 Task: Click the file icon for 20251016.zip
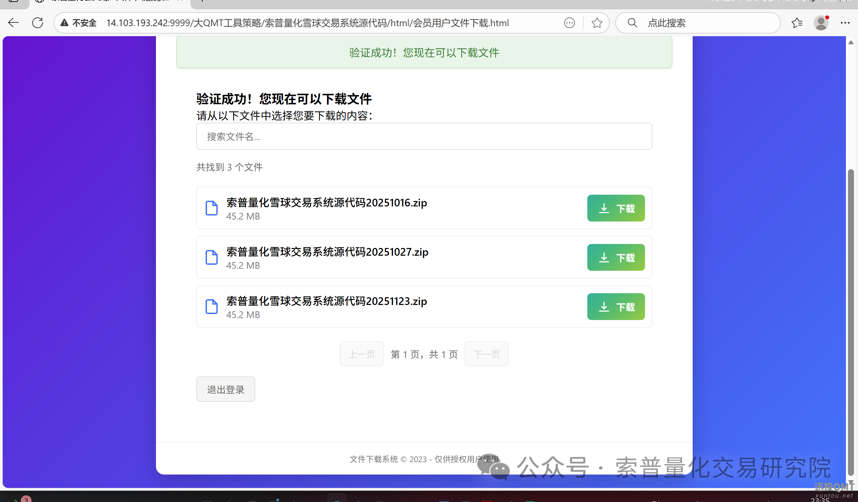pos(211,208)
